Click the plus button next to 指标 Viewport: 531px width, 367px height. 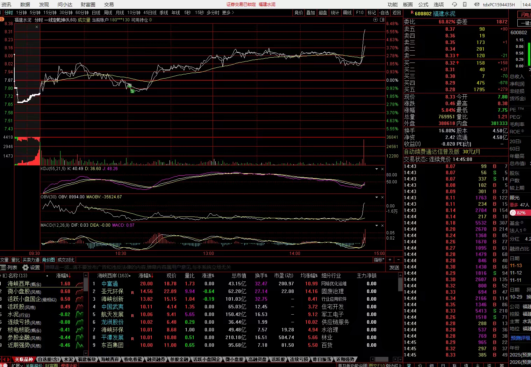(390, 260)
